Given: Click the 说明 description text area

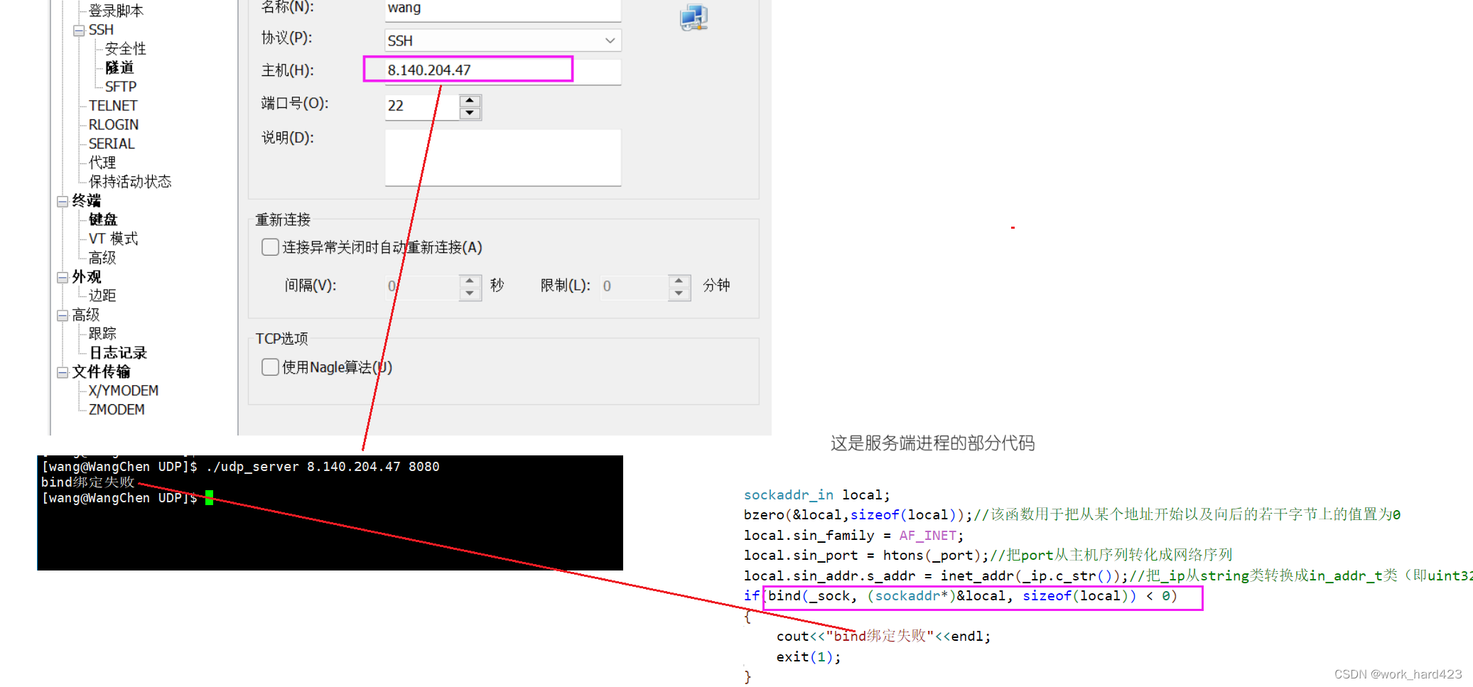Looking at the screenshot, I should tap(503, 158).
